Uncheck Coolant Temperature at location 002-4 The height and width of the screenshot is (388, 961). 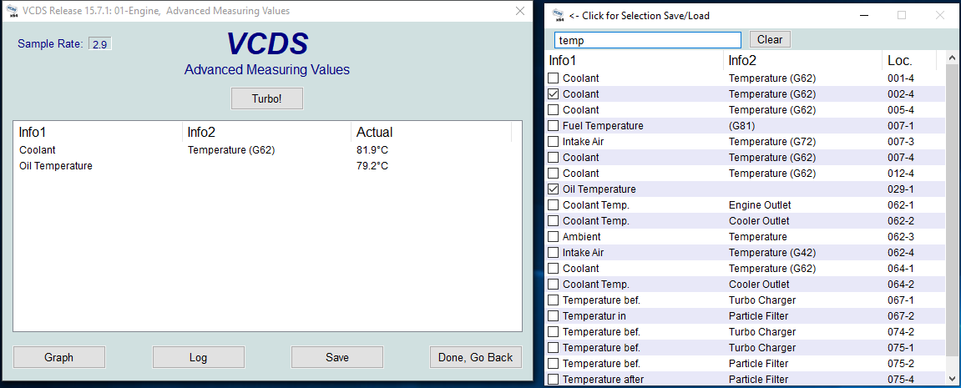click(554, 94)
